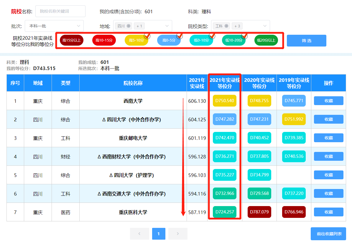The width and height of the screenshot is (352, 242).
Task: Go to previous page arrow
Action: tap(139, 234)
